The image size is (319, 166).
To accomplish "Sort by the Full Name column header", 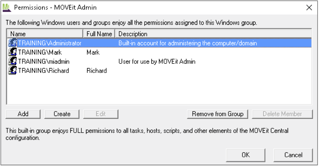I will (99, 34).
